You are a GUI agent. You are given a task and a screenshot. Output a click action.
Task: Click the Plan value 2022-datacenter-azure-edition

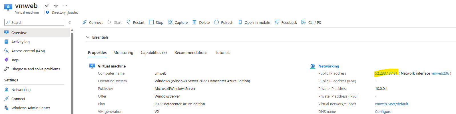180,104
